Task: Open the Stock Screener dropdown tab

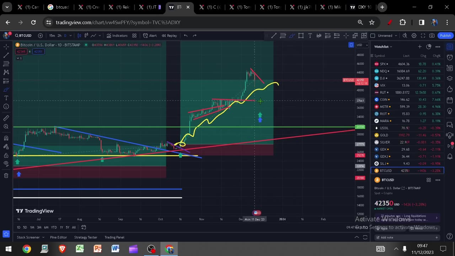Action: (31, 238)
